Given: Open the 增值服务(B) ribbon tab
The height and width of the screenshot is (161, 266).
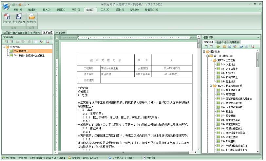Looking at the screenshot, I should click(x=151, y=10).
